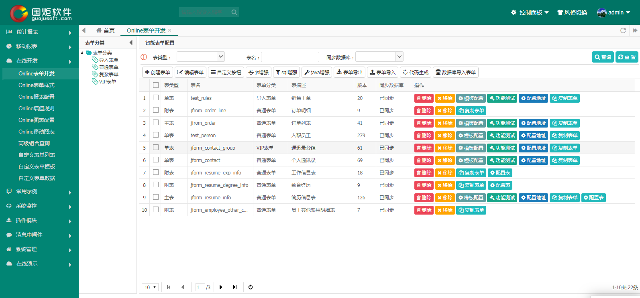640x298 pixels.
Task: Click the 首页 home tab
Action: click(106, 30)
